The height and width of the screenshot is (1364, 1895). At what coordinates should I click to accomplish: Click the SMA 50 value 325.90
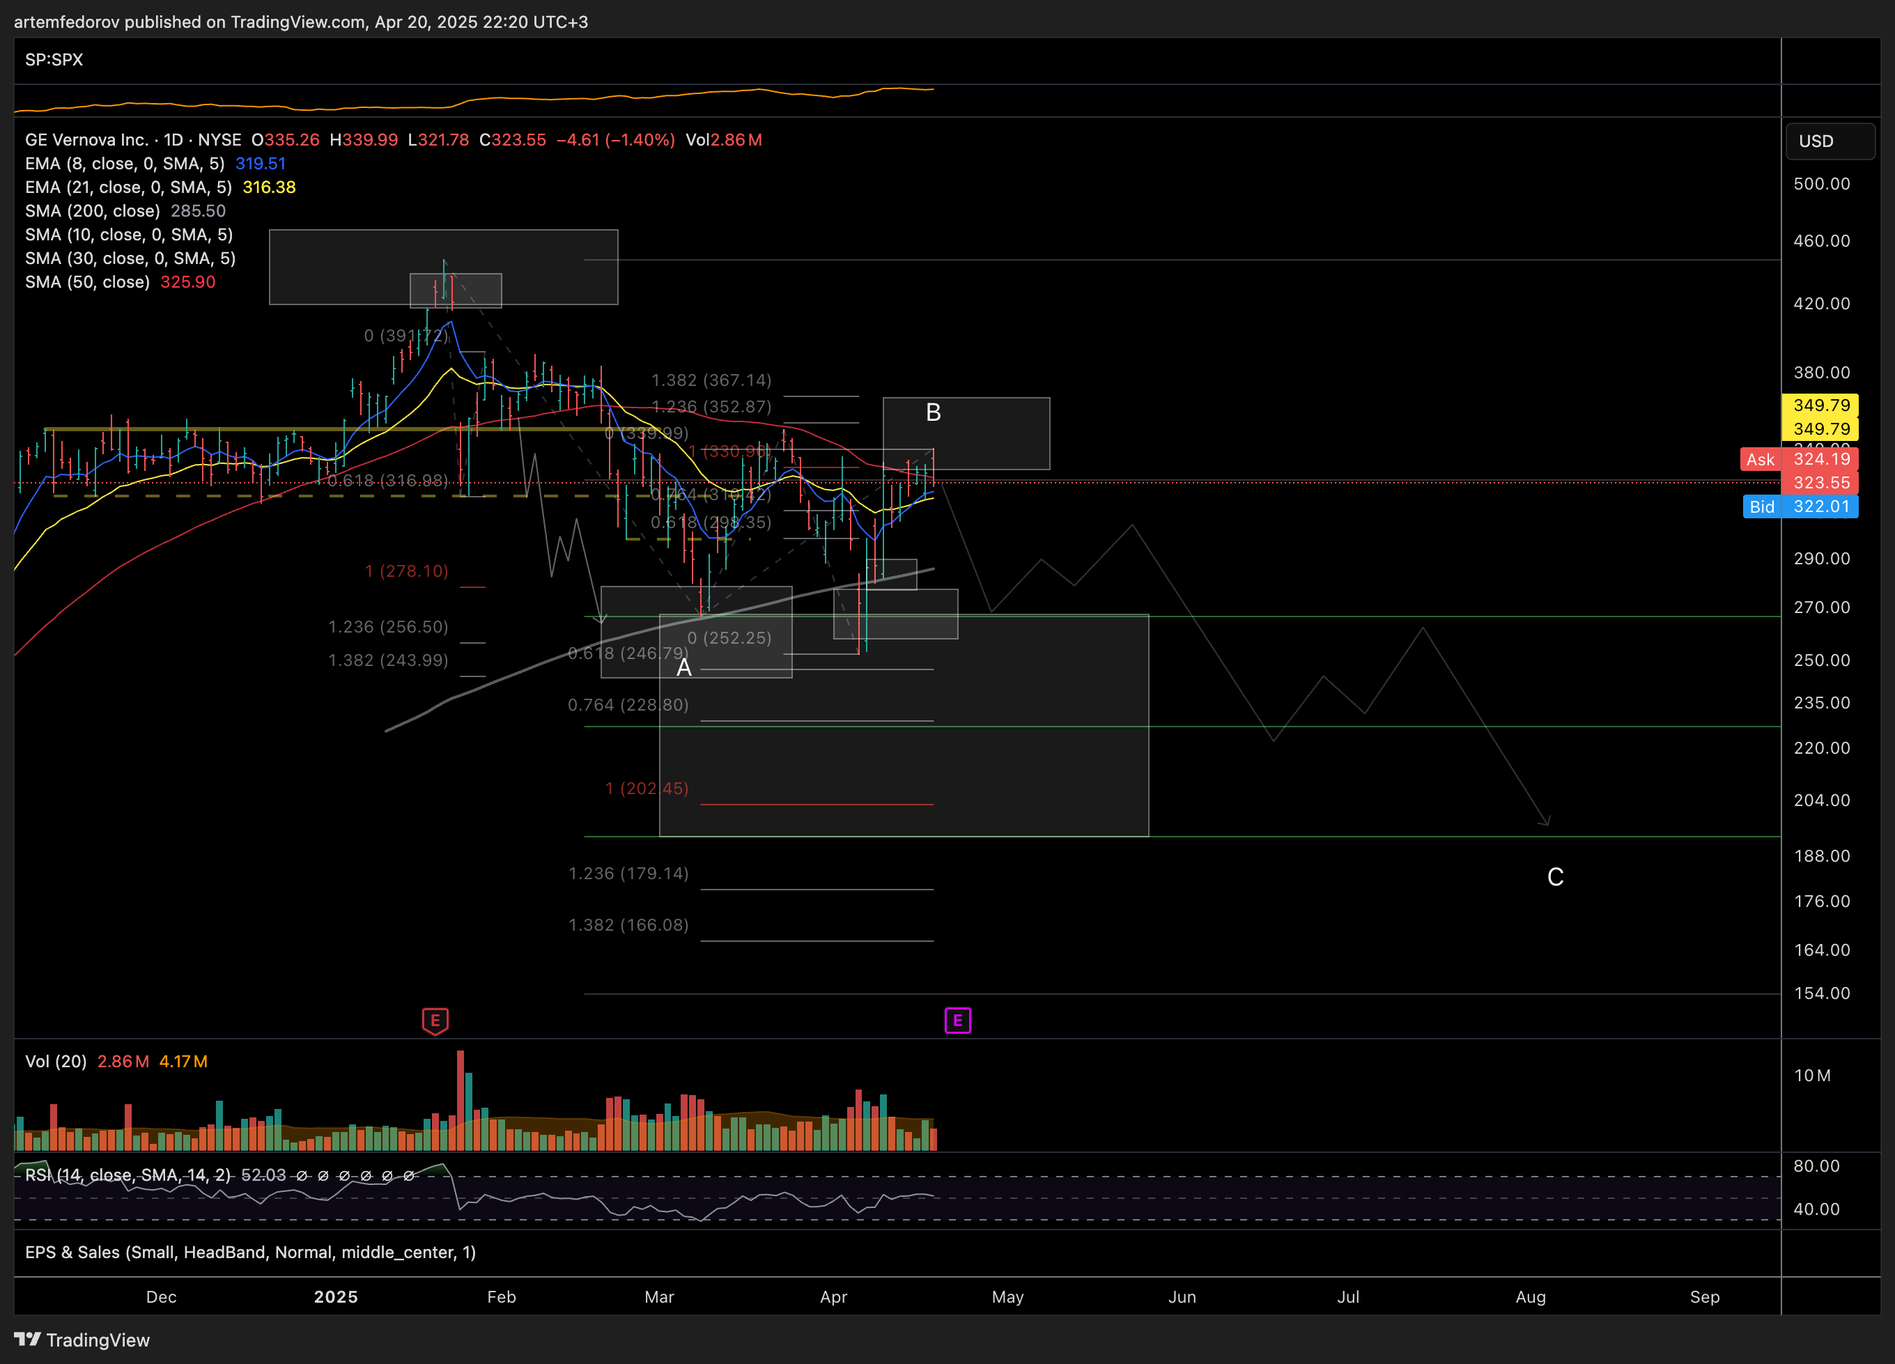point(188,281)
